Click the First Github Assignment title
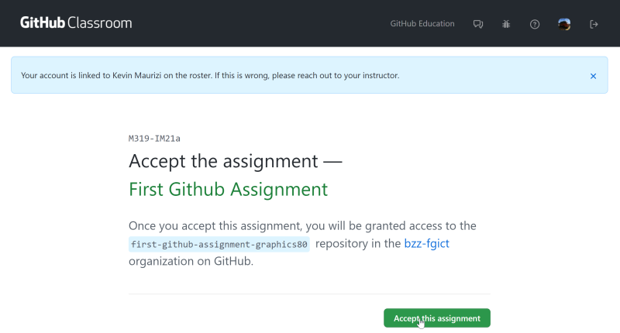 tap(228, 189)
